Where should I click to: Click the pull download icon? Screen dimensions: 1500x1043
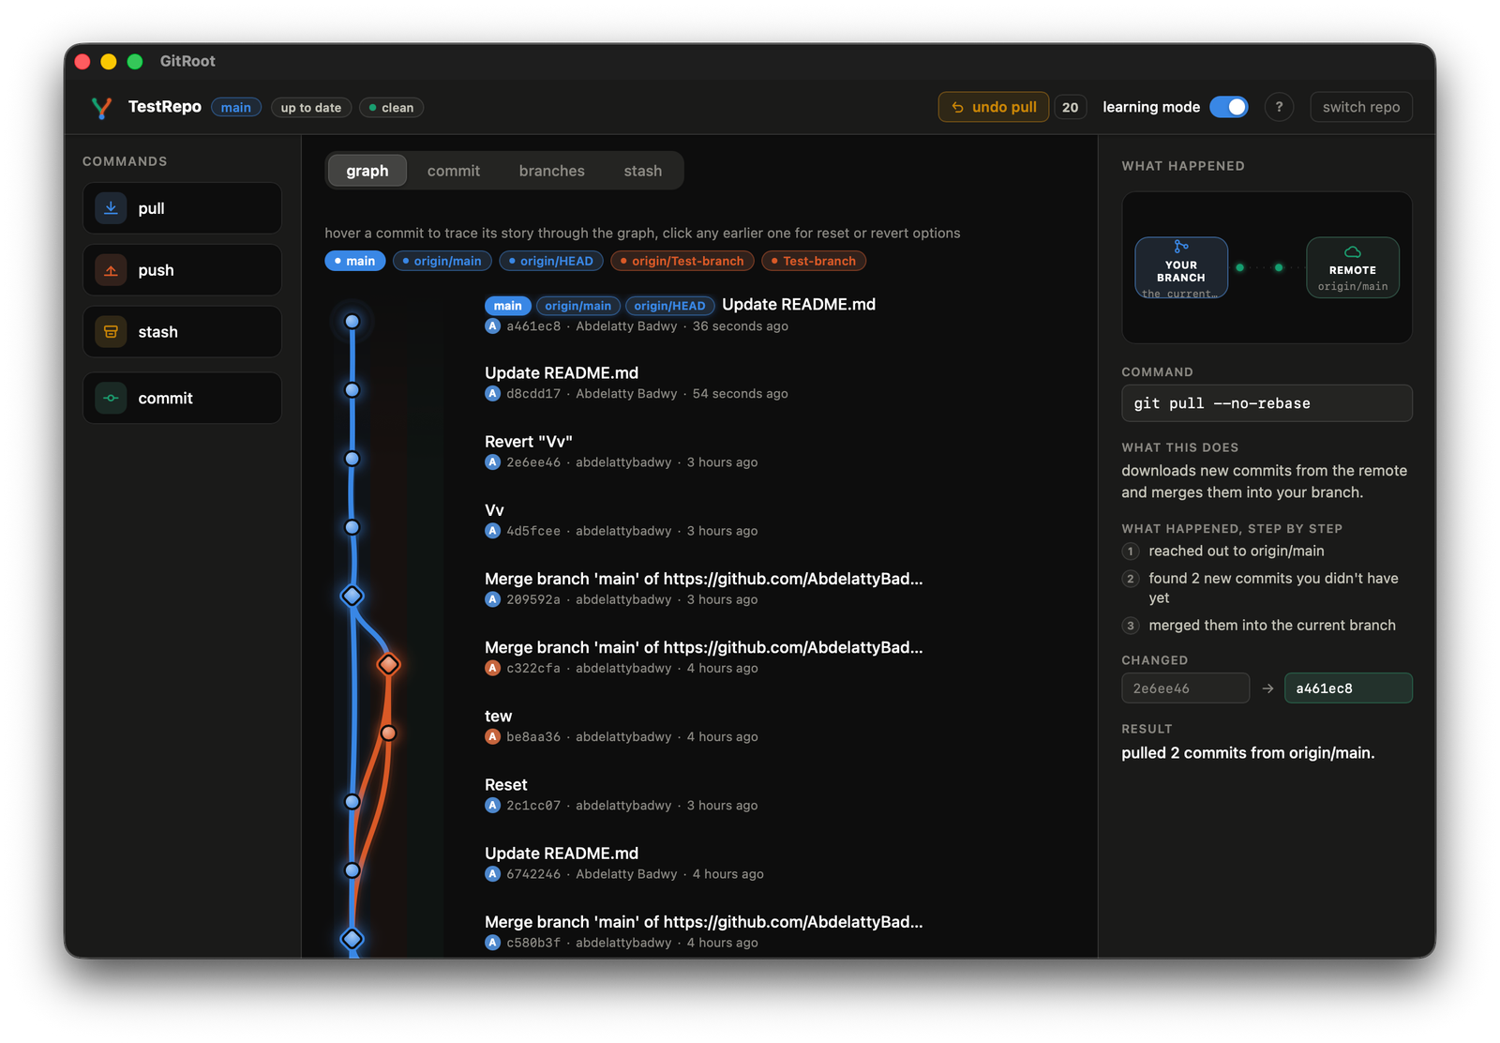tap(111, 208)
